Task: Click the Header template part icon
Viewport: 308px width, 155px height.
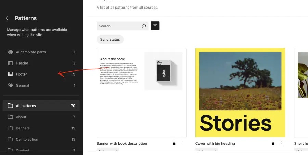Action: [10, 63]
